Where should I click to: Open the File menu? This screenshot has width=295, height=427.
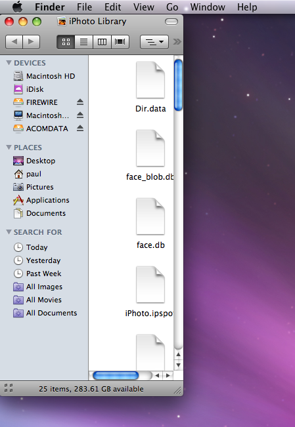point(84,7)
